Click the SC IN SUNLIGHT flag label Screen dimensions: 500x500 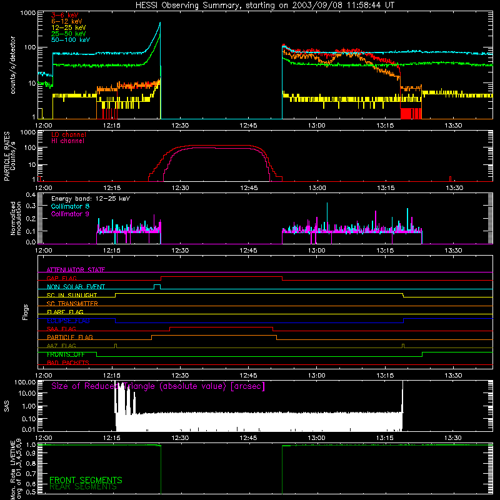[72, 295]
